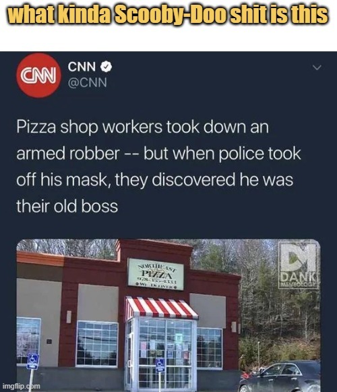
Task: Open the pizza shop photo attachment
Action: pyautogui.click(x=168, y=315)
